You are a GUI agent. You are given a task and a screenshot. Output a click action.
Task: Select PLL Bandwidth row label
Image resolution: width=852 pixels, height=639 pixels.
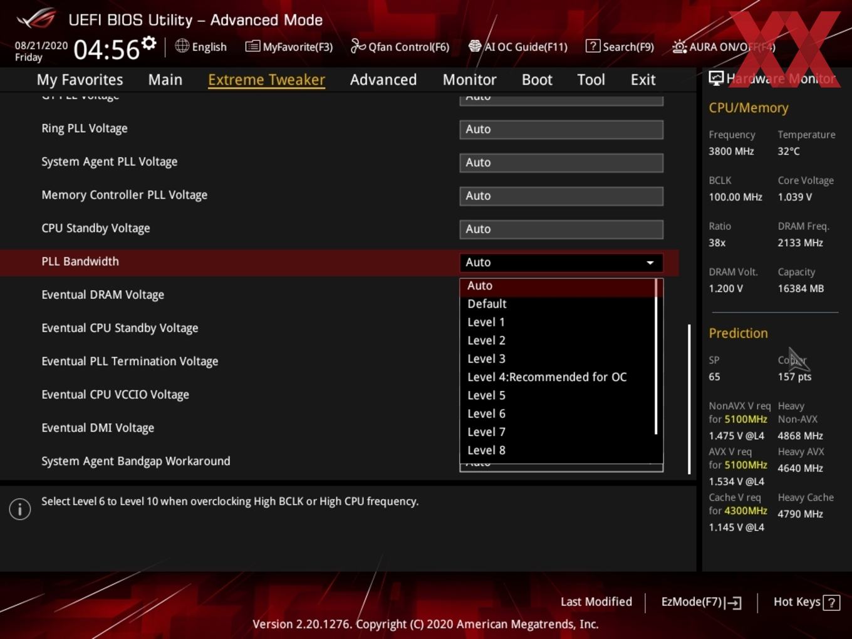point(80,261)
